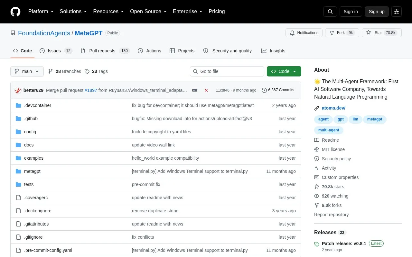Screen dimensions: 412x257
Task: Open the appearance settings icon beside Sign up
Action: 397,12
